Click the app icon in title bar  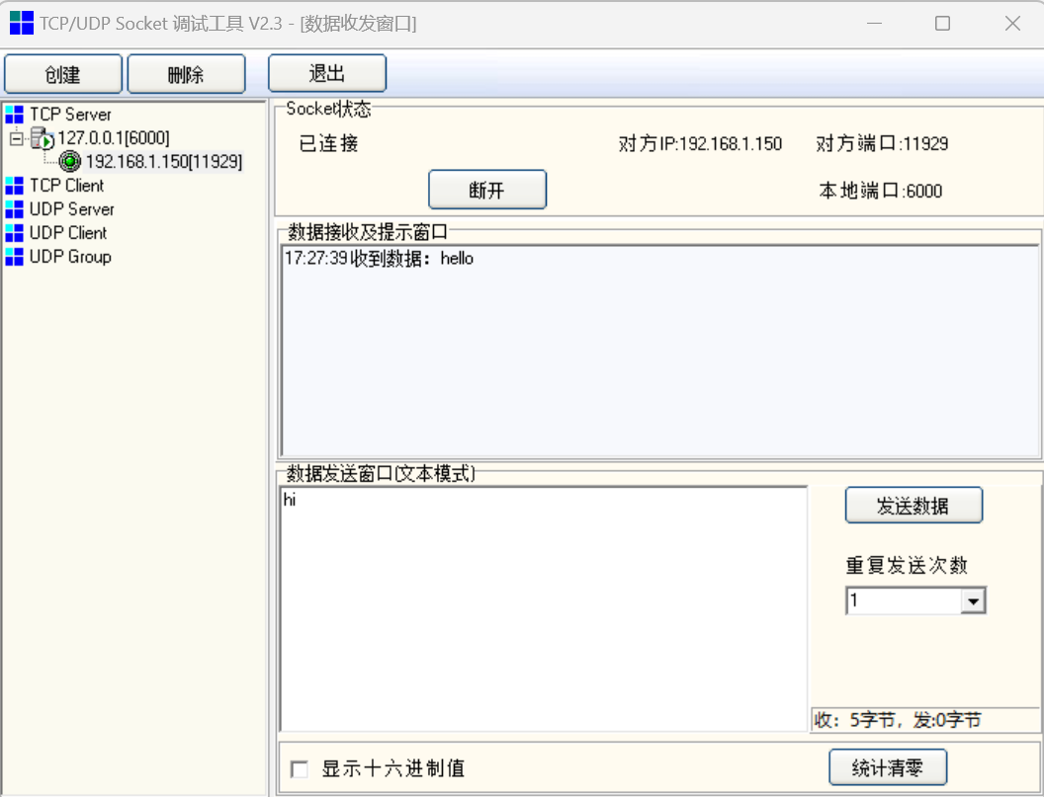[x=21, y=24]
